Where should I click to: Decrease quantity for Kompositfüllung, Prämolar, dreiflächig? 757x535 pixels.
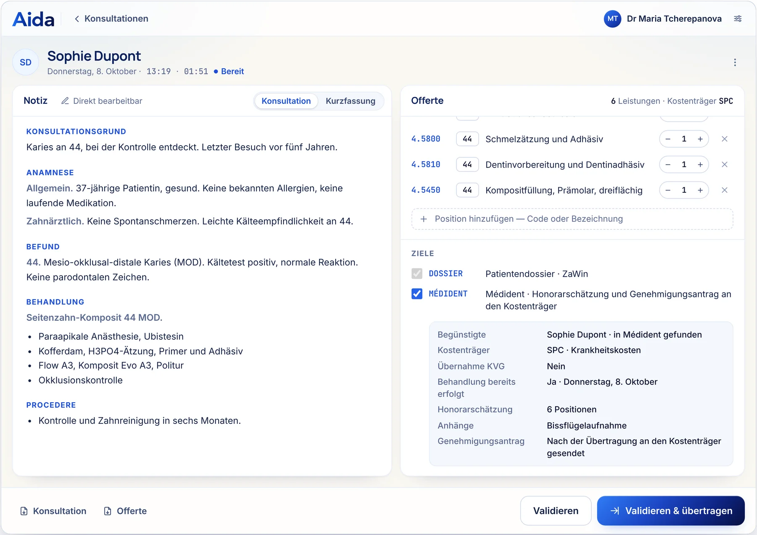pos(668,190)
